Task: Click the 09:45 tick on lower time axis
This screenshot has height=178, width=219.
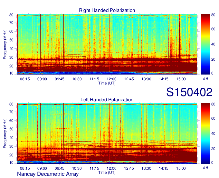Action: point(60,168)
